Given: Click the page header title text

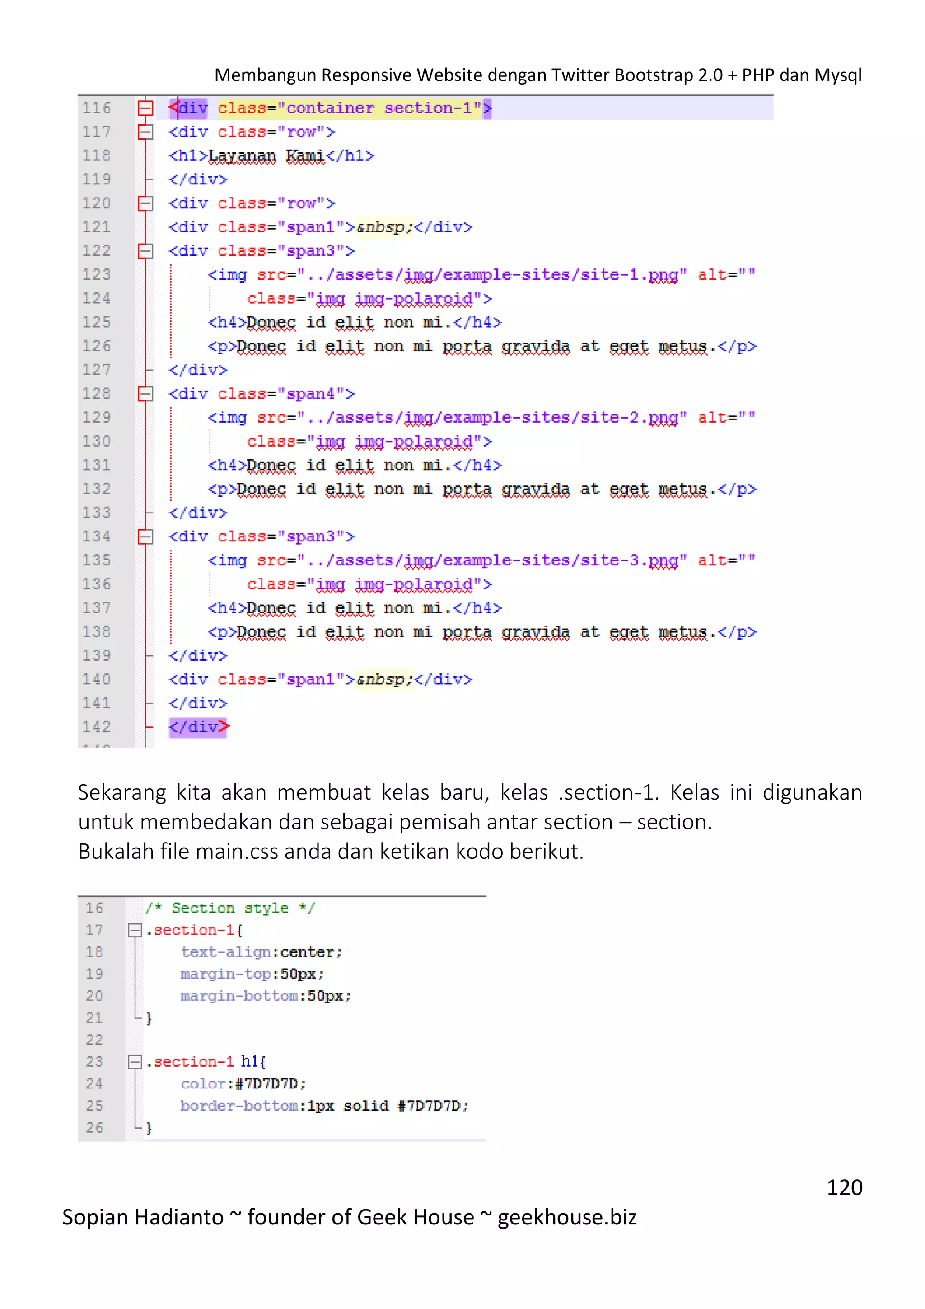Looking at the screenshot, I should 537,75.
